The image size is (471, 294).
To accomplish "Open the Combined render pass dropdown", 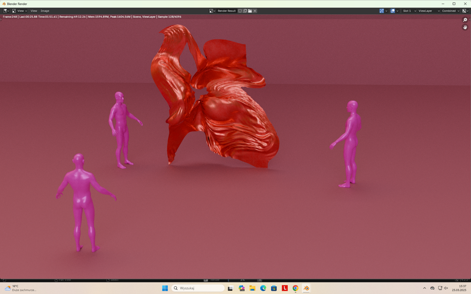I will (x=450, y=11).
